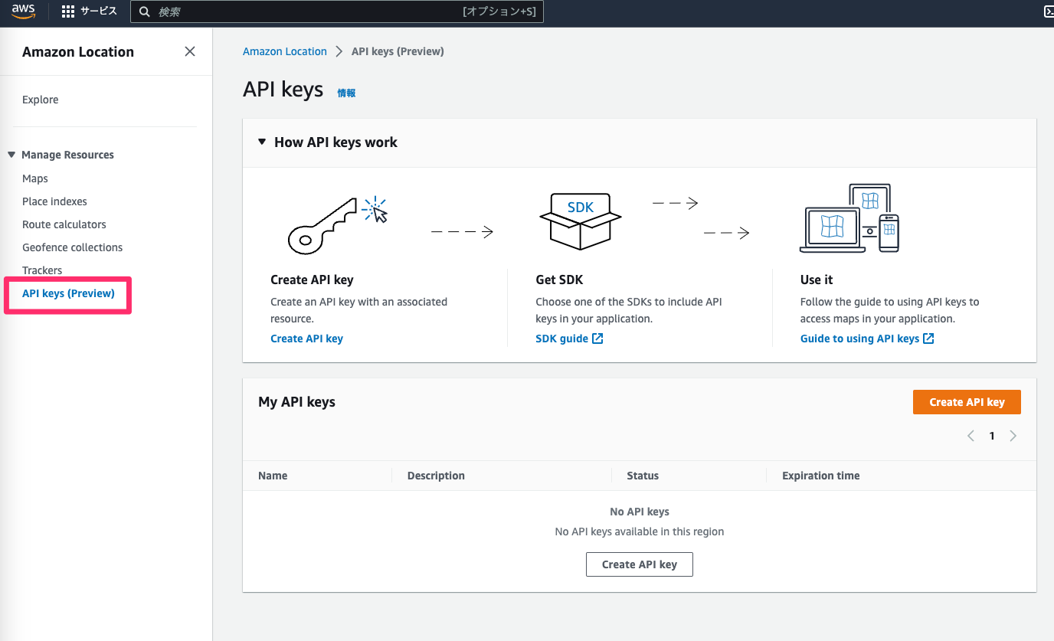Viewport: 1054px width, 641px height.
Task: Collapse the Manage Resources tree
Action: 11,155
